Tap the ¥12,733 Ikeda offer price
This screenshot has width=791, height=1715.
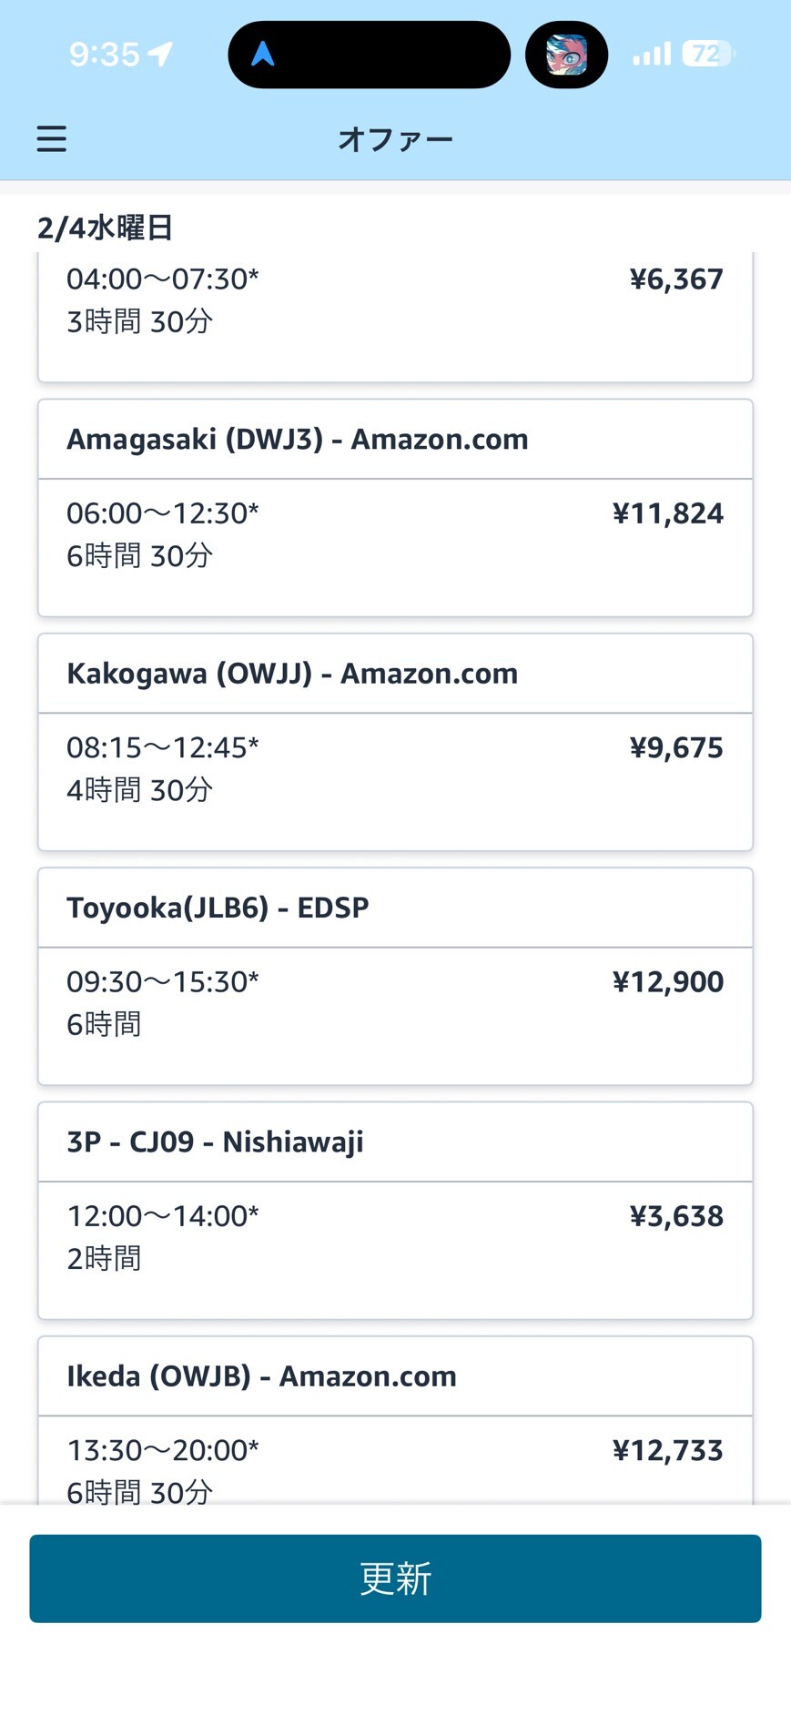click(667, 1450)
